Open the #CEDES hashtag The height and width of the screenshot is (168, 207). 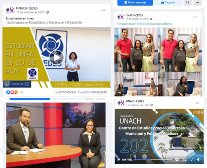coord(141,24)
